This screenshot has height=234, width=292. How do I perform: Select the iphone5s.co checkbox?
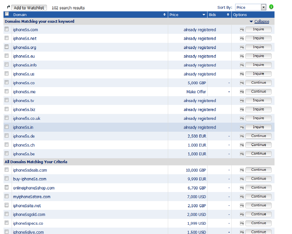[x=7, y=82]
